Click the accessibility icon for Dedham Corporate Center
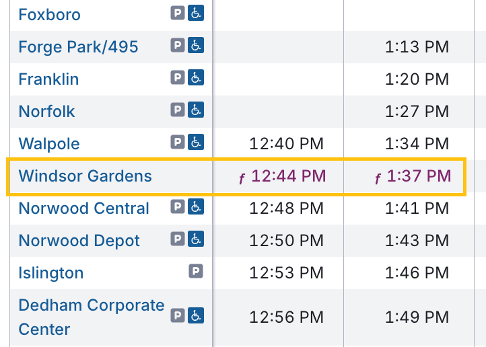The height and width of the screenshot is (347, 486). click(196, 315)
